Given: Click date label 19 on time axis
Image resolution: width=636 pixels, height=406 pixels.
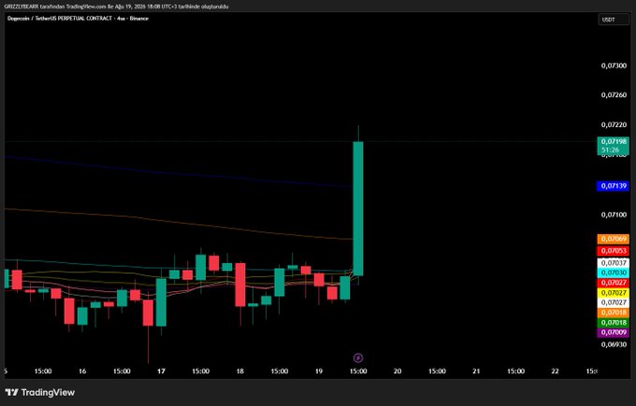Looking at the screenshot, I should [x=318, y=371].
